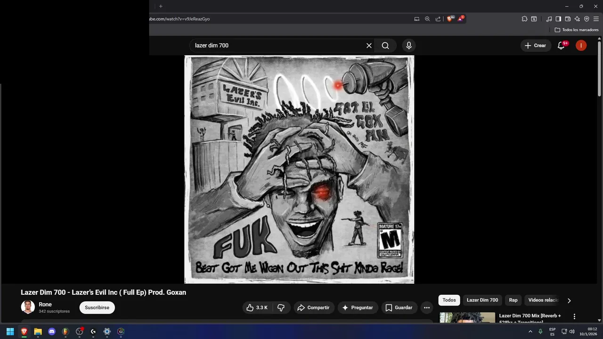603x339 pixels.
Task: Open Leo AI sparkle icon
Action: tap(577, 19)
